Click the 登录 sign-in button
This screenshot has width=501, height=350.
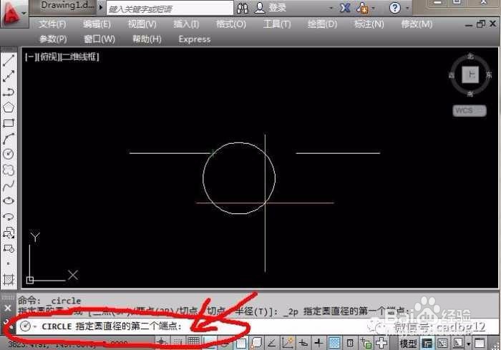(x=271, y=8)
